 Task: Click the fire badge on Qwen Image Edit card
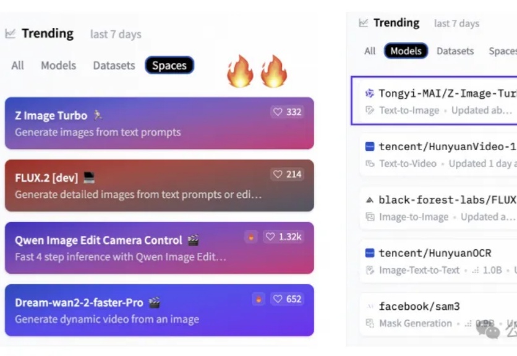pyautogui.click(x=251, y=237)
